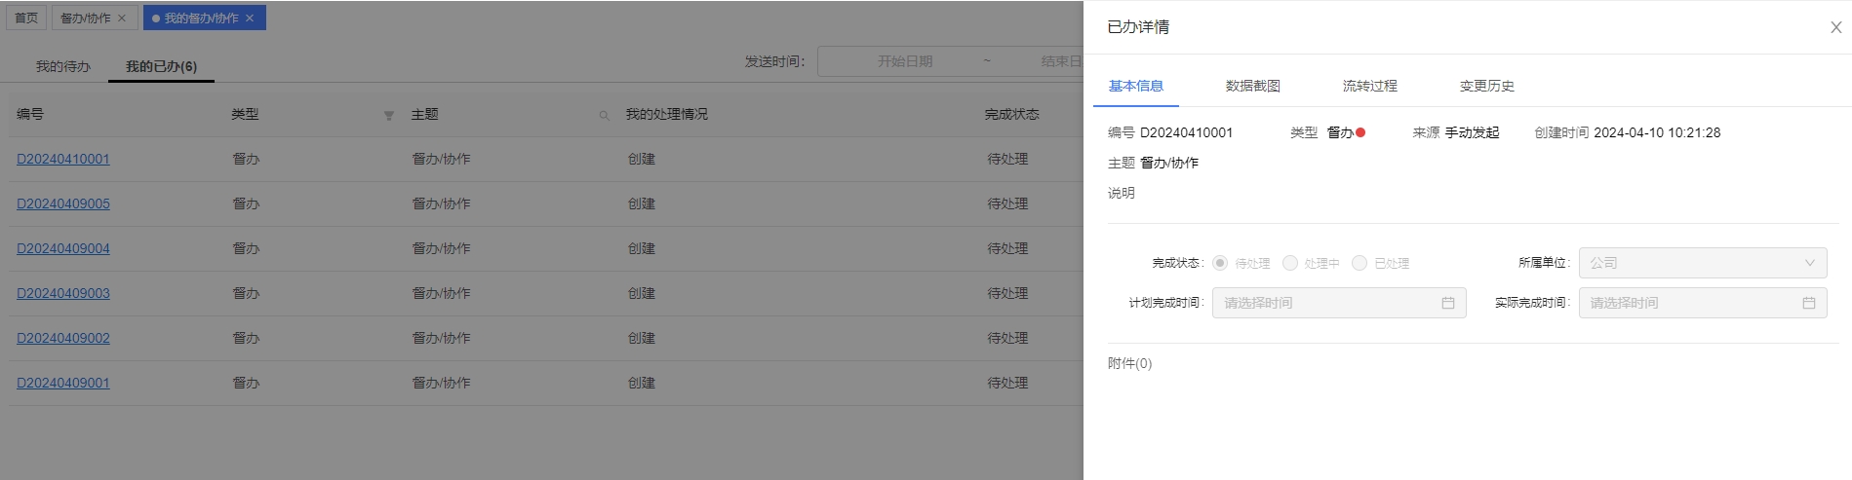This screenshot has width=1852, height=480.
Task: Close the 已办详情 detail panel
Action: pos(1835,27)
